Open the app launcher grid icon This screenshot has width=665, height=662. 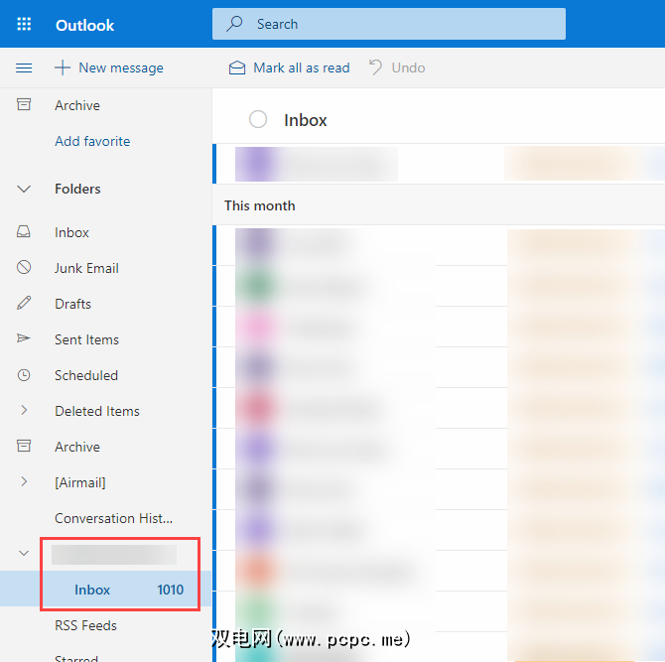[x=24, y=24]
